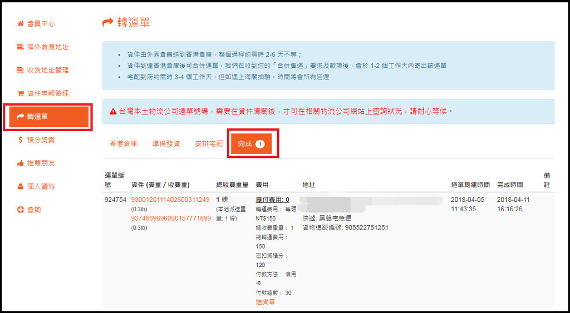Open tracking number 9374889696090157771899

pos(170,218)
